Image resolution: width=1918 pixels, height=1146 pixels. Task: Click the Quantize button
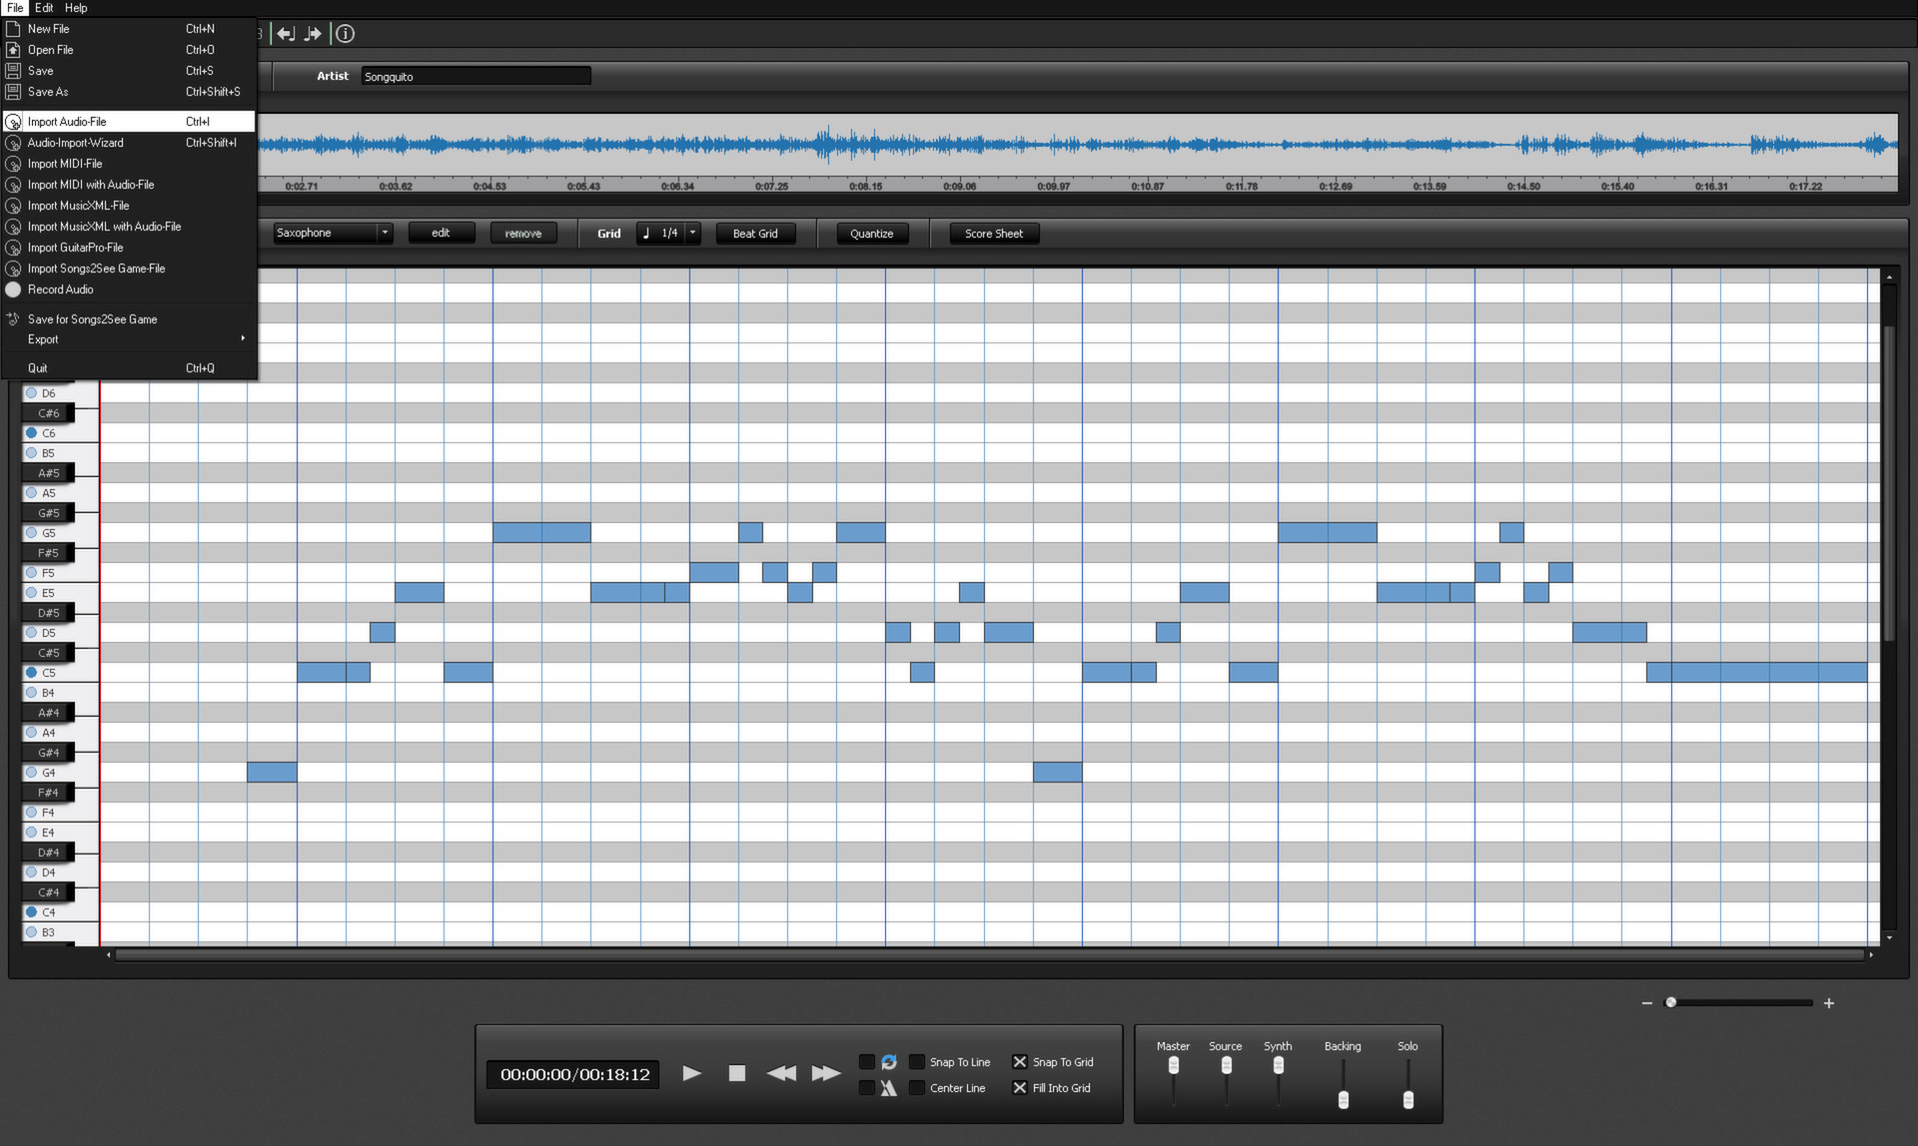(x=871, y=233)
